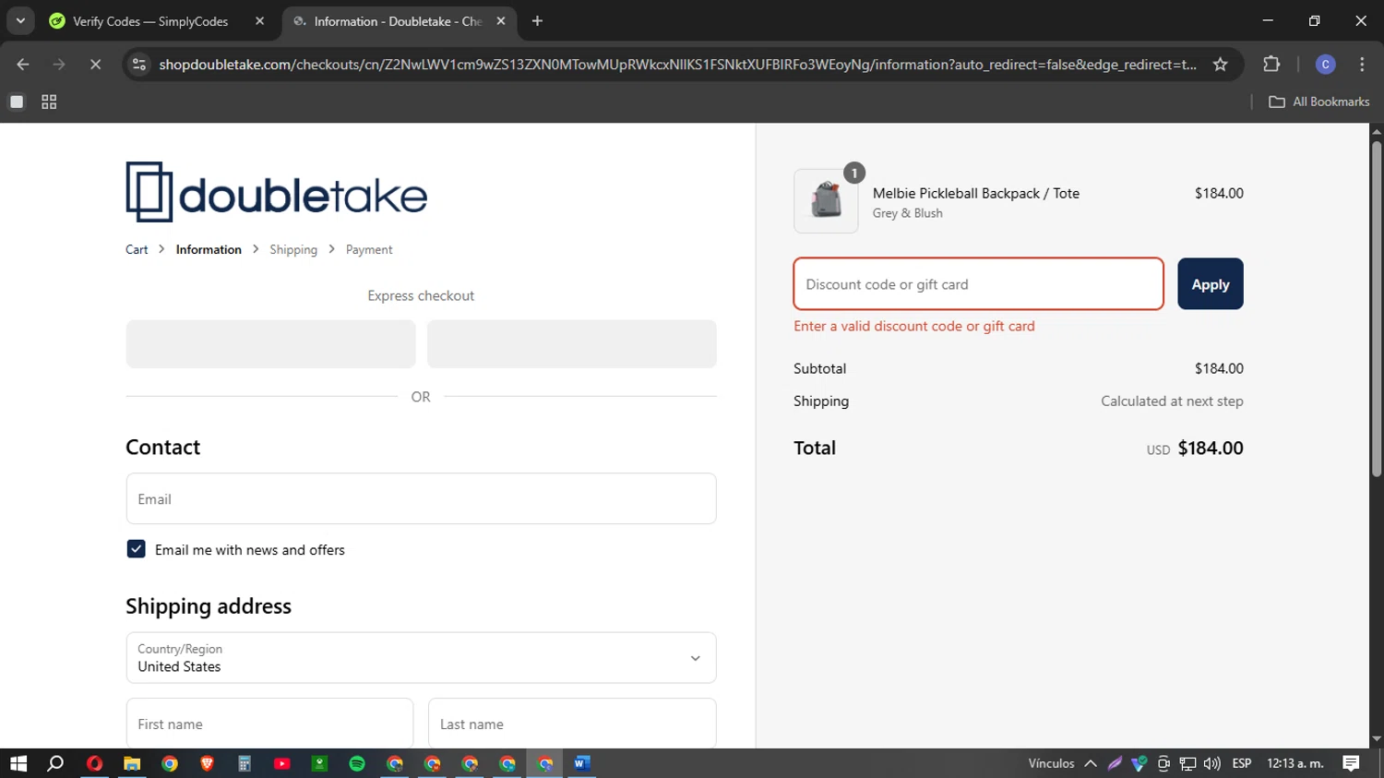Go back with the browser back arrow
This screenshot has width=1384, height=778.
[23, 65]
